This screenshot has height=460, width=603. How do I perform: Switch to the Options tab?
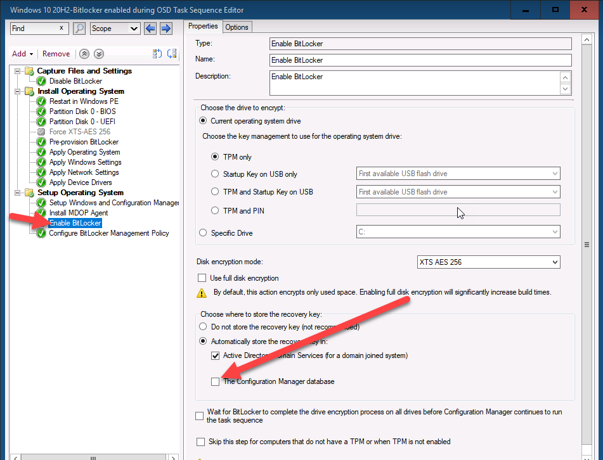[x=237, y=27]
